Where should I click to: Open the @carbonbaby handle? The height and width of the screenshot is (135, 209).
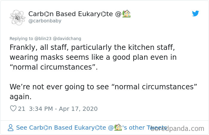45,21
